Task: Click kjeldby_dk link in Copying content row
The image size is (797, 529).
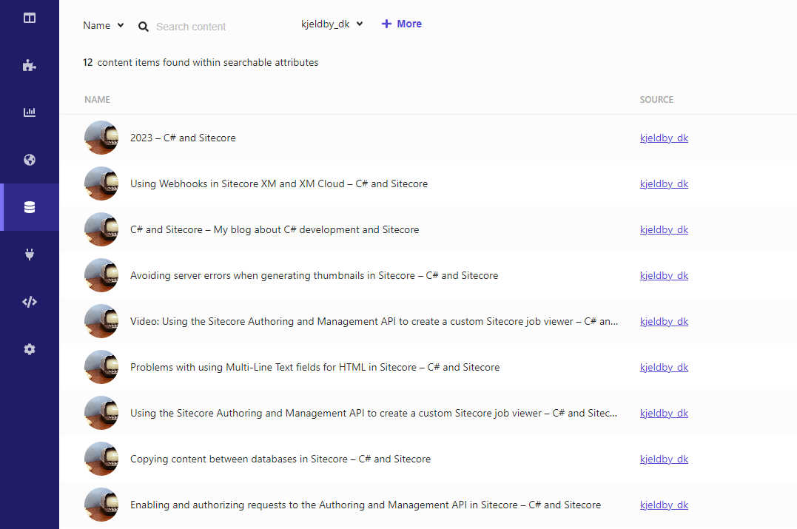Action: point(664,459)
